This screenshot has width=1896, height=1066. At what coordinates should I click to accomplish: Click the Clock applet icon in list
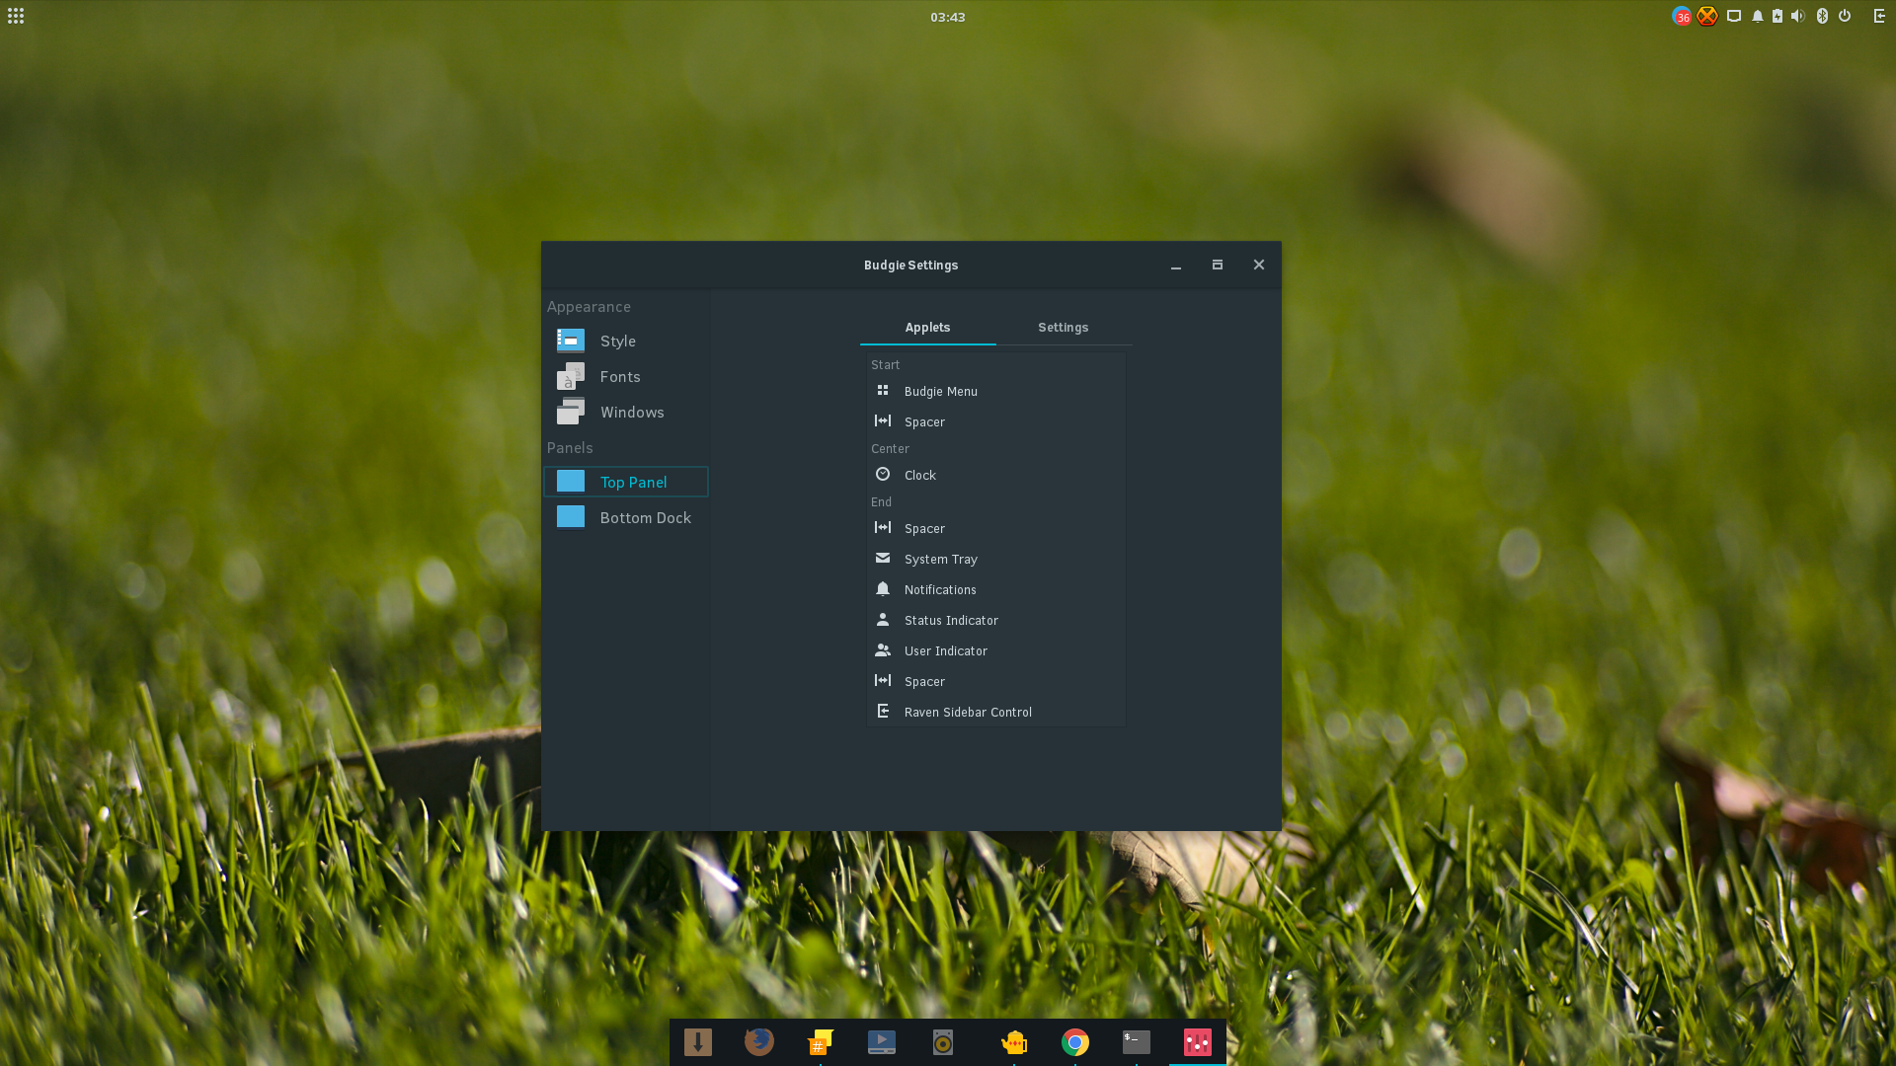[x=883, y=475]
